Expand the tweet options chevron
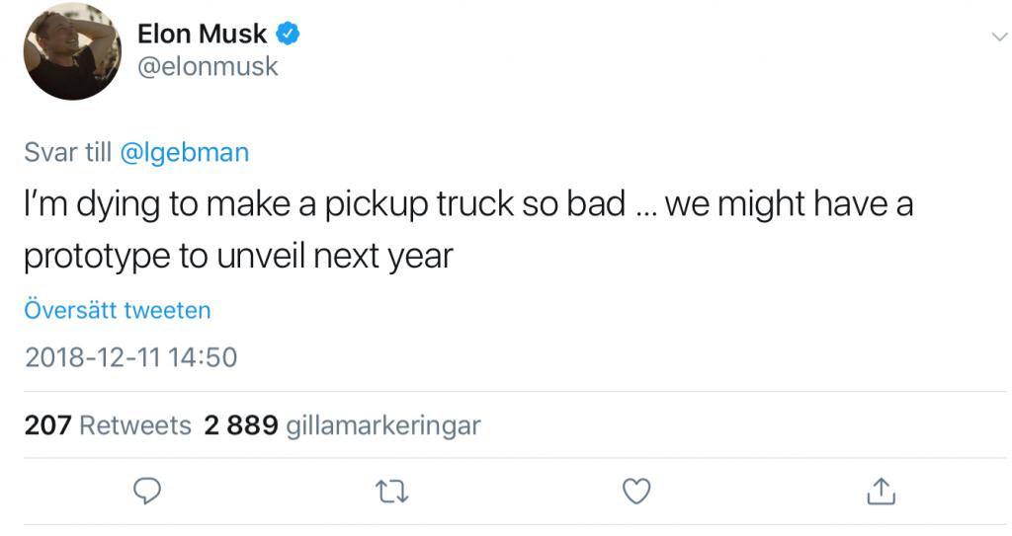Image resolution: width=1012 pixels, height=536 pixels. [996, 37]
